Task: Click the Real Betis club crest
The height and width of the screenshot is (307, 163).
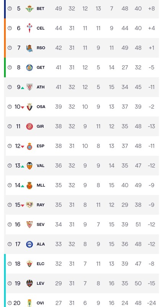Action: pyautogui.click(x=29, y=8)
